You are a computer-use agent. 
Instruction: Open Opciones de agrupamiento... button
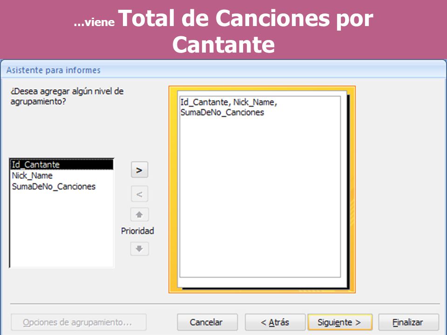tap(79, 322)
